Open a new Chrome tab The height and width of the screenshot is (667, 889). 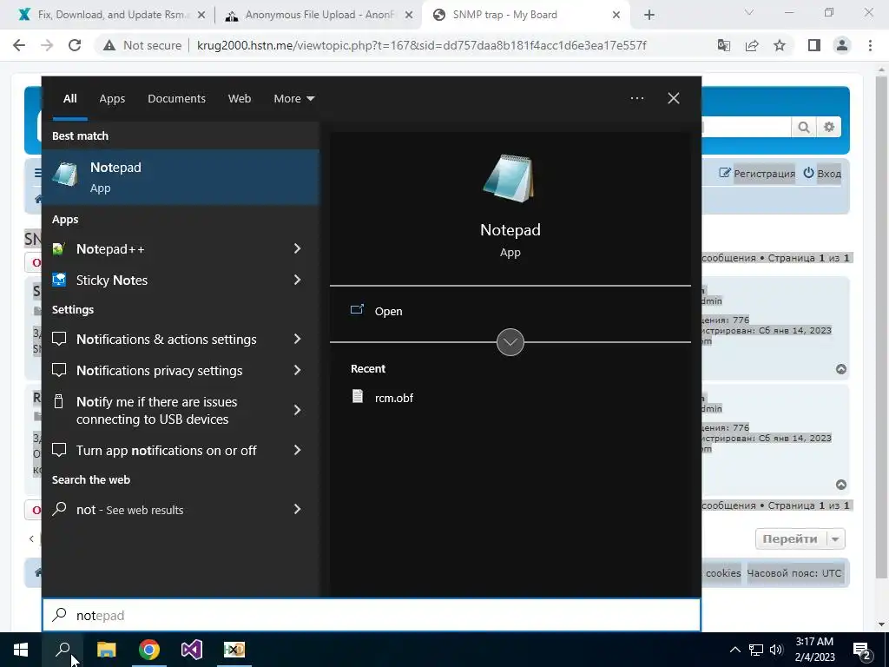649,15
